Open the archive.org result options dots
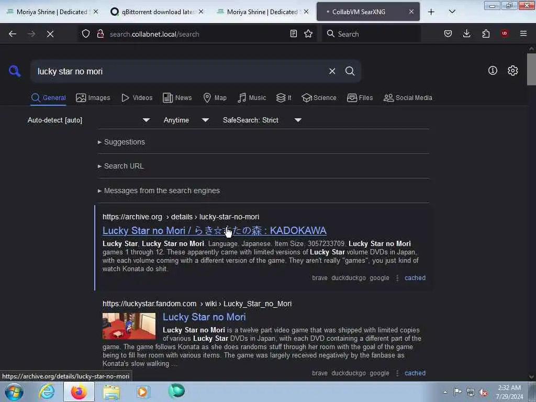Viewport: 536px width, 402px height. (397, 278)
